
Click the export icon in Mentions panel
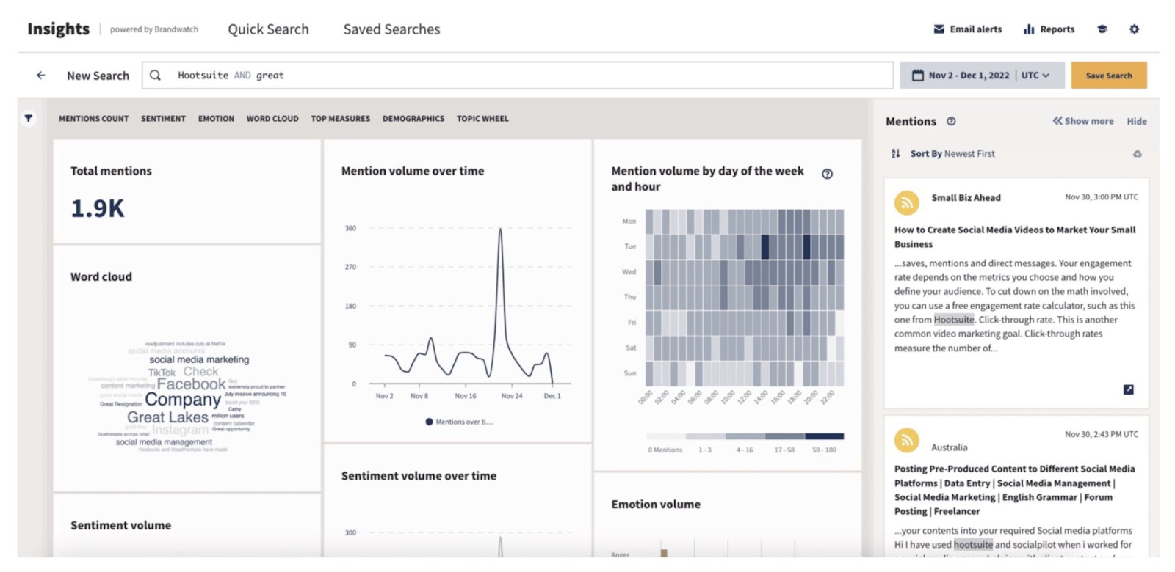[x=1137, y=154]
